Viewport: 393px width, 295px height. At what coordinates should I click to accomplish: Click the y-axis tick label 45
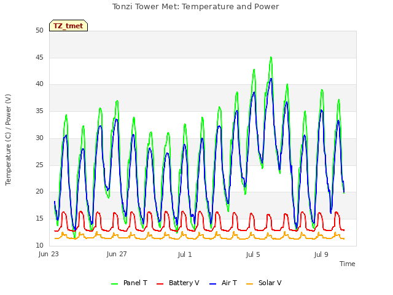click(39, 57)
